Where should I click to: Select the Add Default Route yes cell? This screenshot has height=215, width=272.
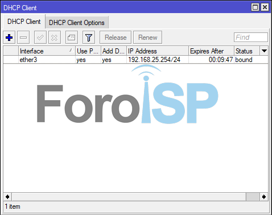pos(114,60)
